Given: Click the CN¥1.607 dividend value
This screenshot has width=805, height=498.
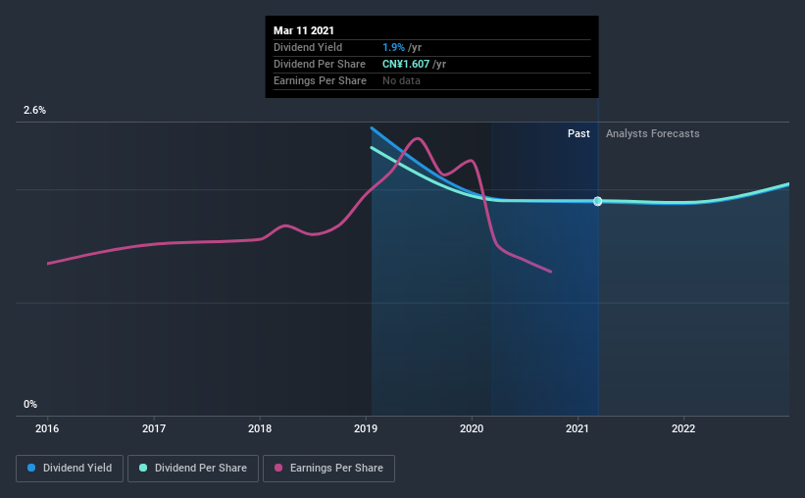Looking at the screenshot, I should pyautogui.click(x=406, y=64).
